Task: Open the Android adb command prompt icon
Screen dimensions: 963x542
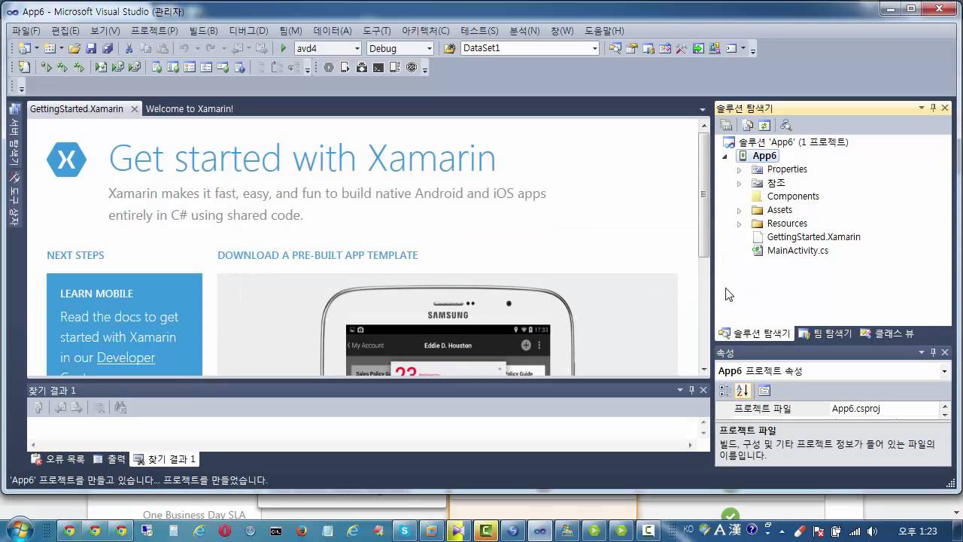Action: (378, 68)
